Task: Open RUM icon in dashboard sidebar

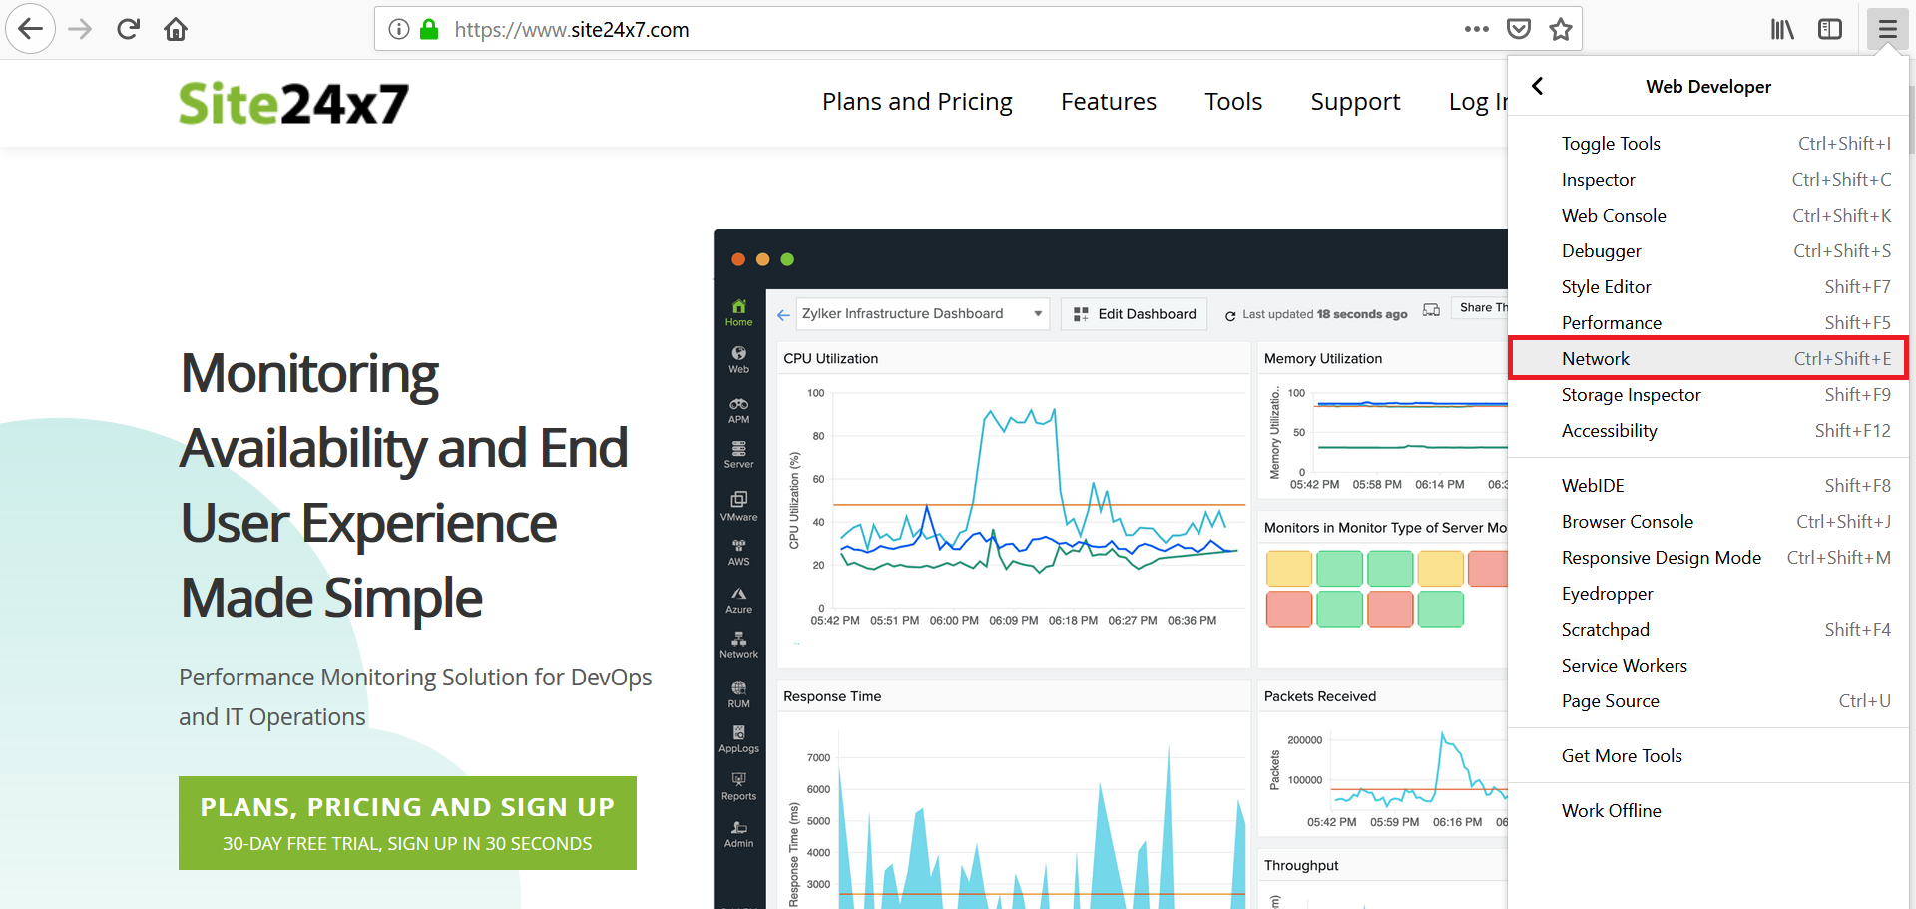Action: 739,694
